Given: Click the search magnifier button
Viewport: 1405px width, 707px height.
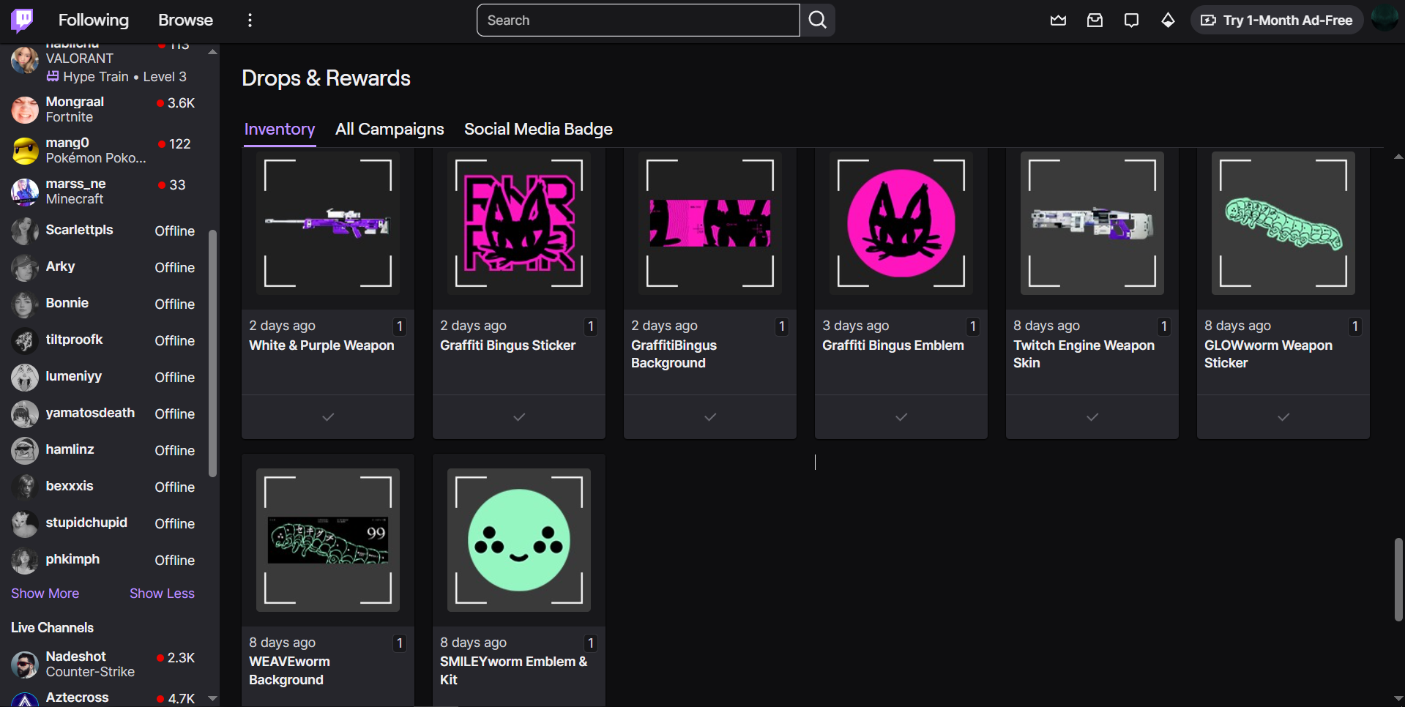Looking at the screenshot, I should click(x=817, y=20).
